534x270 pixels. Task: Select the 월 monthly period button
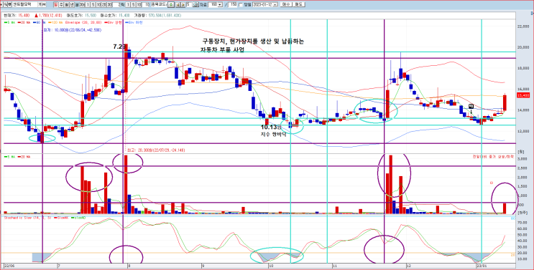pyautogui.click(x=67, y=5)
